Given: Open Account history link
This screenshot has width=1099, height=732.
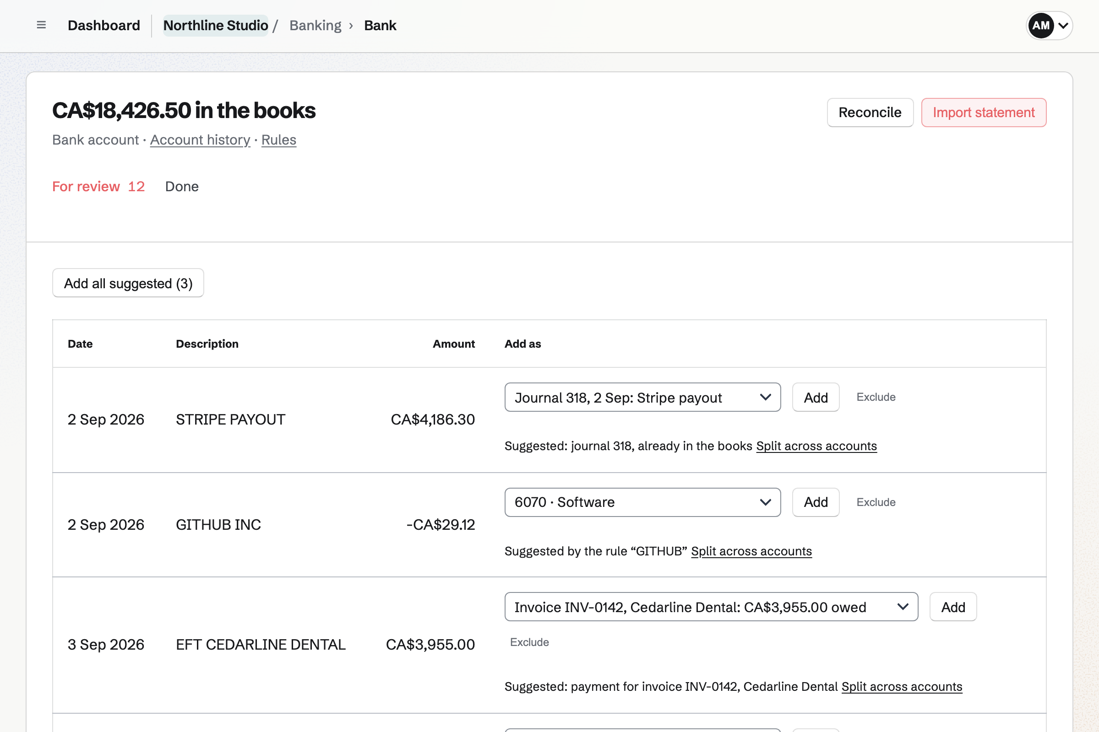Looking at the screenshot, I should point(200,140).
